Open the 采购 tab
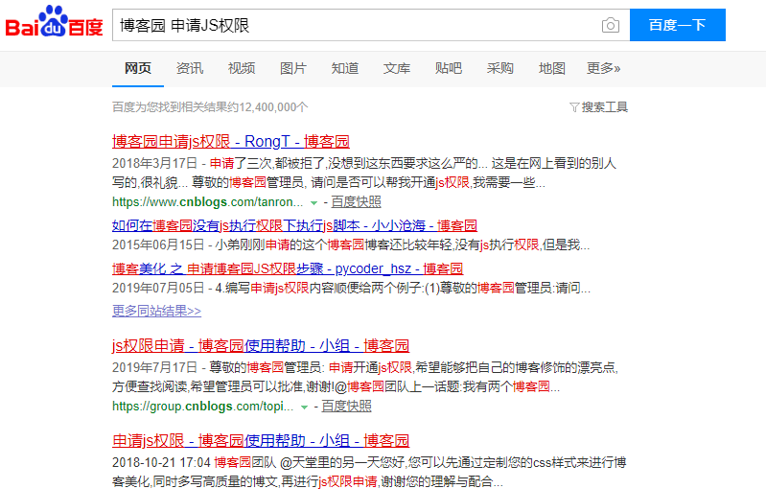This screenshot has width=766, height=489. pos(500,68)
